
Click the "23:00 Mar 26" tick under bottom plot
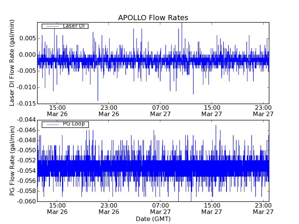pos(109,208)
